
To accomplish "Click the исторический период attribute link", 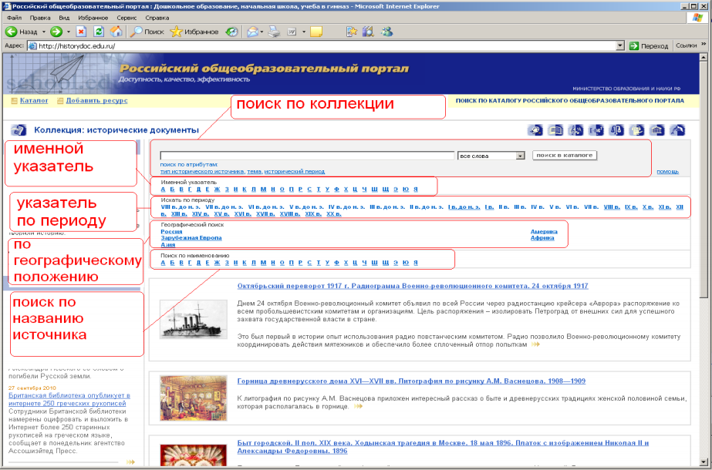I will pyautogui.click(x=294, y=172).
